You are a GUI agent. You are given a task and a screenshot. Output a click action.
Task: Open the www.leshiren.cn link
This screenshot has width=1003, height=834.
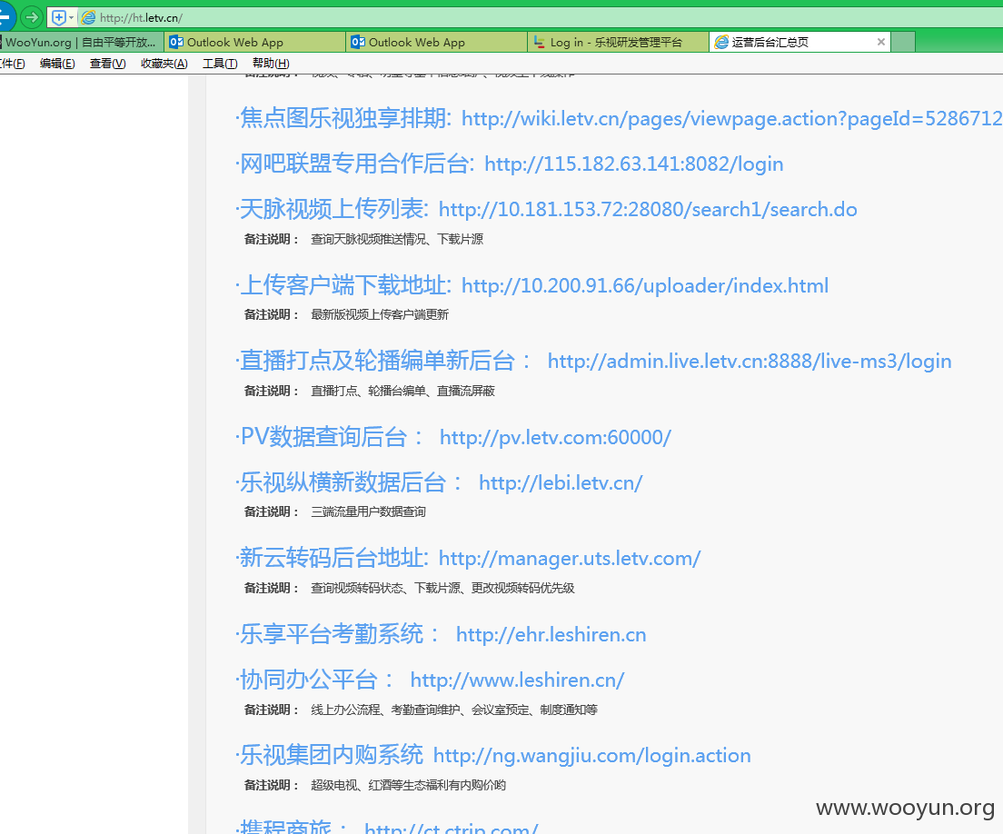coord(518,680)
